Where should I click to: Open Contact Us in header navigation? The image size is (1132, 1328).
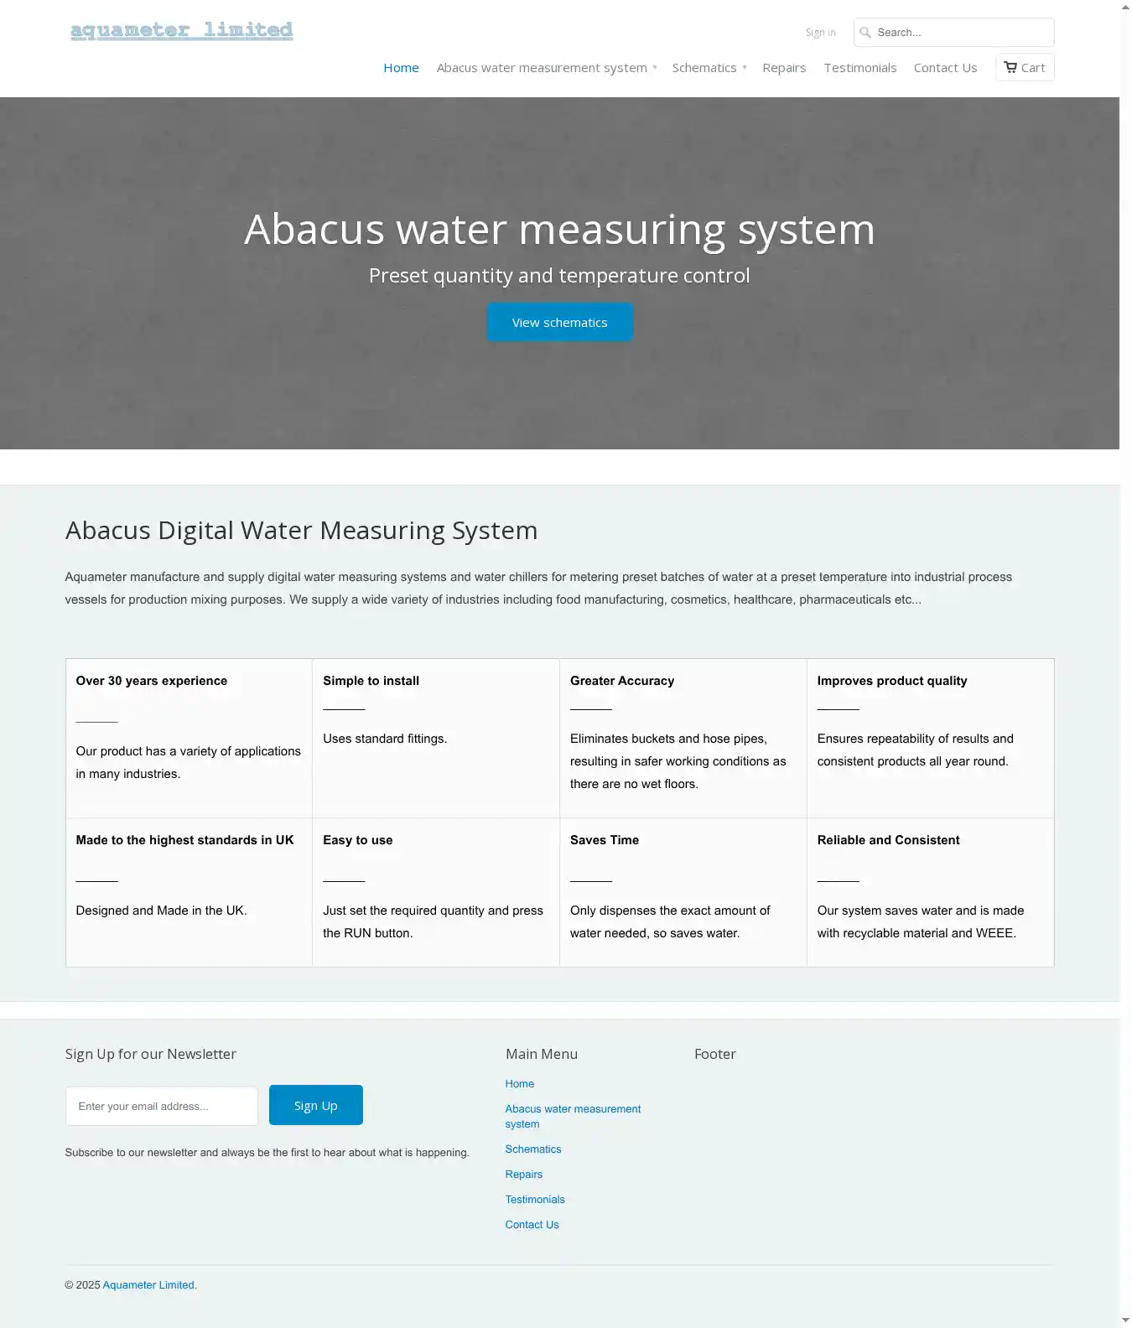945,68
